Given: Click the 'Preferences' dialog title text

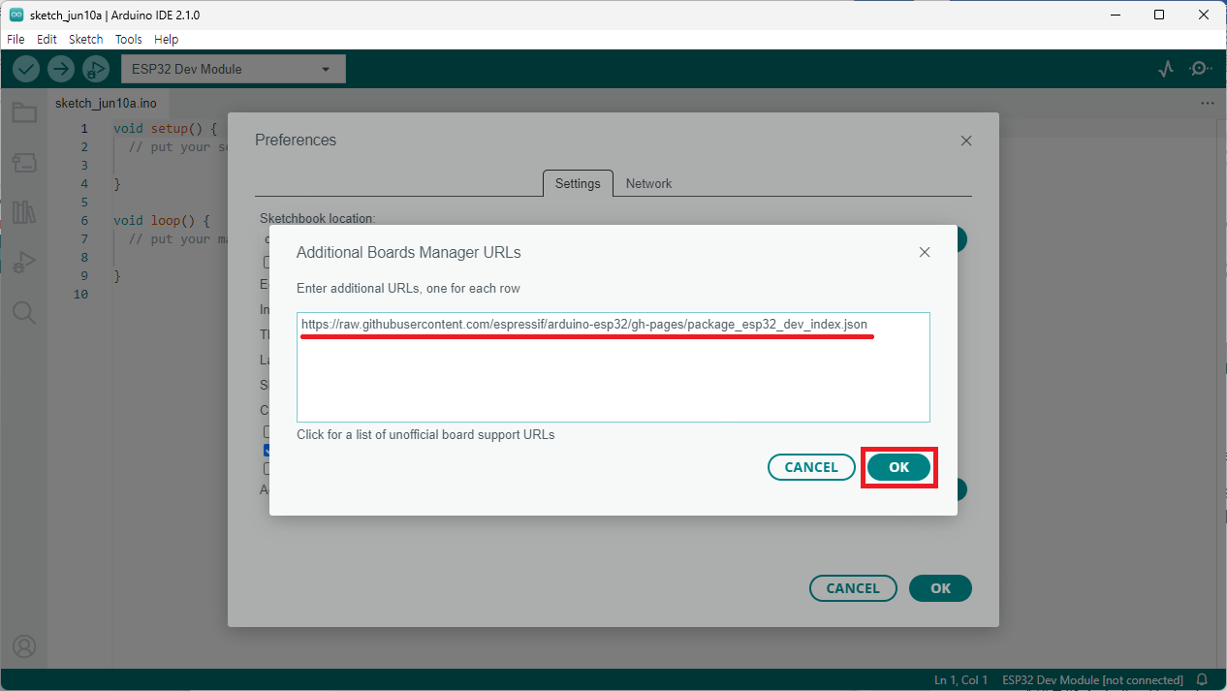Looking at the screenshot, I should click(296, 141).
